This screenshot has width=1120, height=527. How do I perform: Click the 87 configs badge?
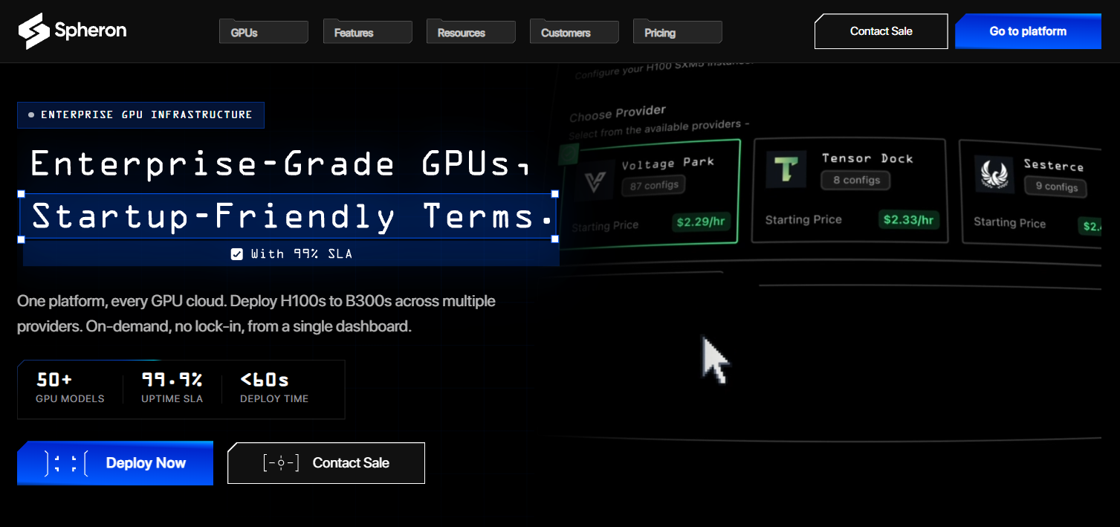pos(654,186)
